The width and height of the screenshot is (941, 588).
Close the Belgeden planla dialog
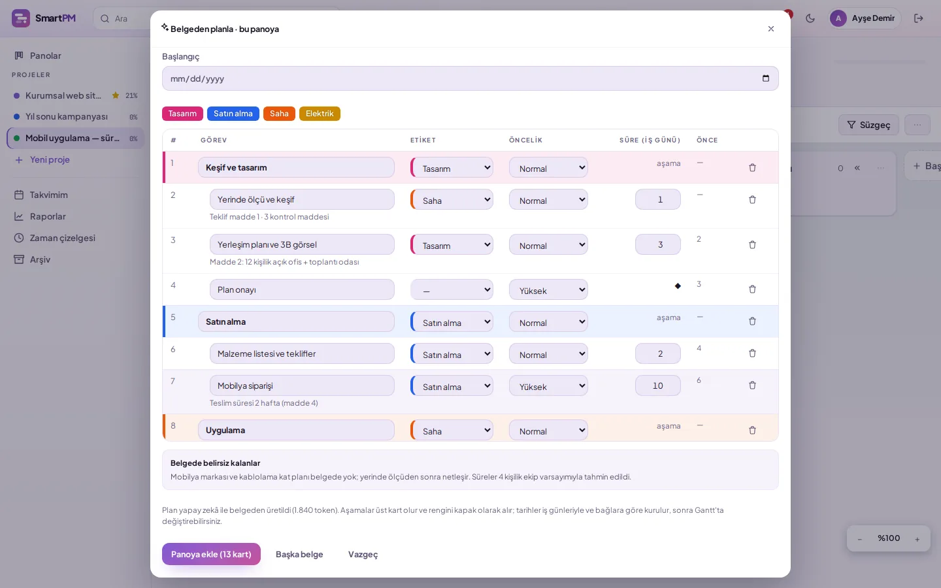tap(771, 29)
